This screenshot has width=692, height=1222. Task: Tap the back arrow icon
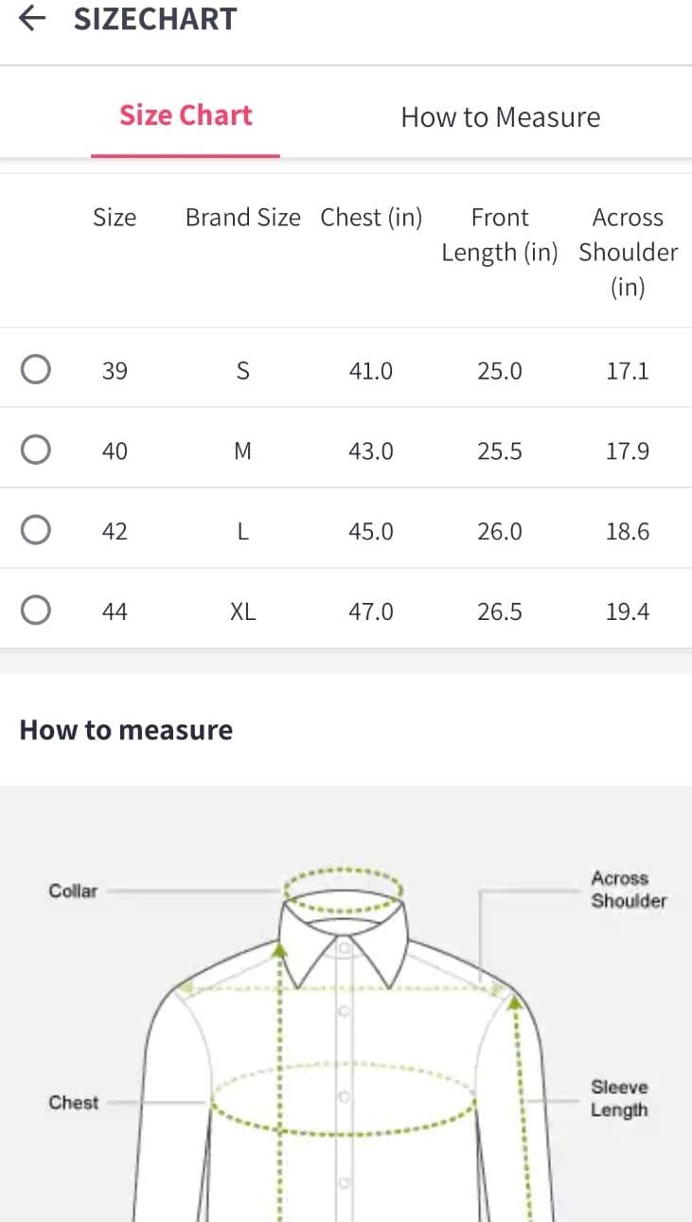(x=32, y=19)
